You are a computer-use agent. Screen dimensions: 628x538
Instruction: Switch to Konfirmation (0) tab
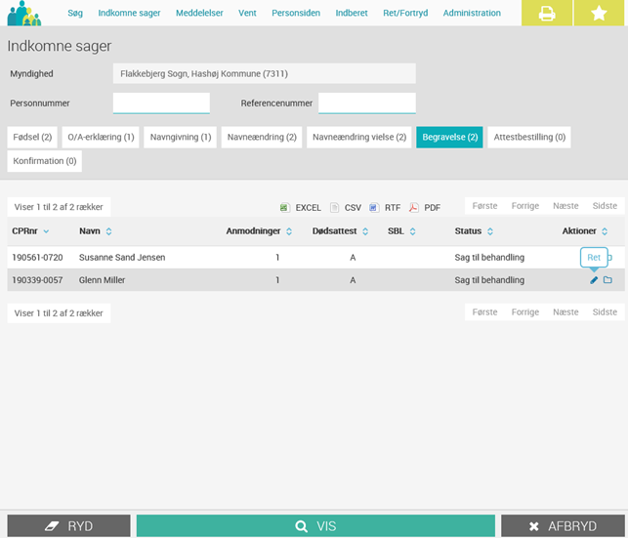point(45,161)
